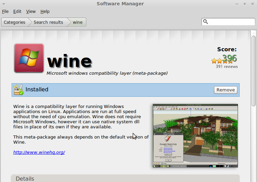Screen dimensions: 257x182
Task: Enlarge the SketchUp screenshot thumbnail
Action: (195, 135)
